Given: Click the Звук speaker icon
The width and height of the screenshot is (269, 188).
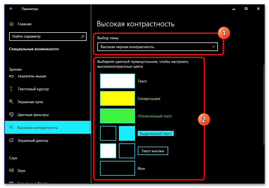Looking at the screenshot, I should pos(11,171).
